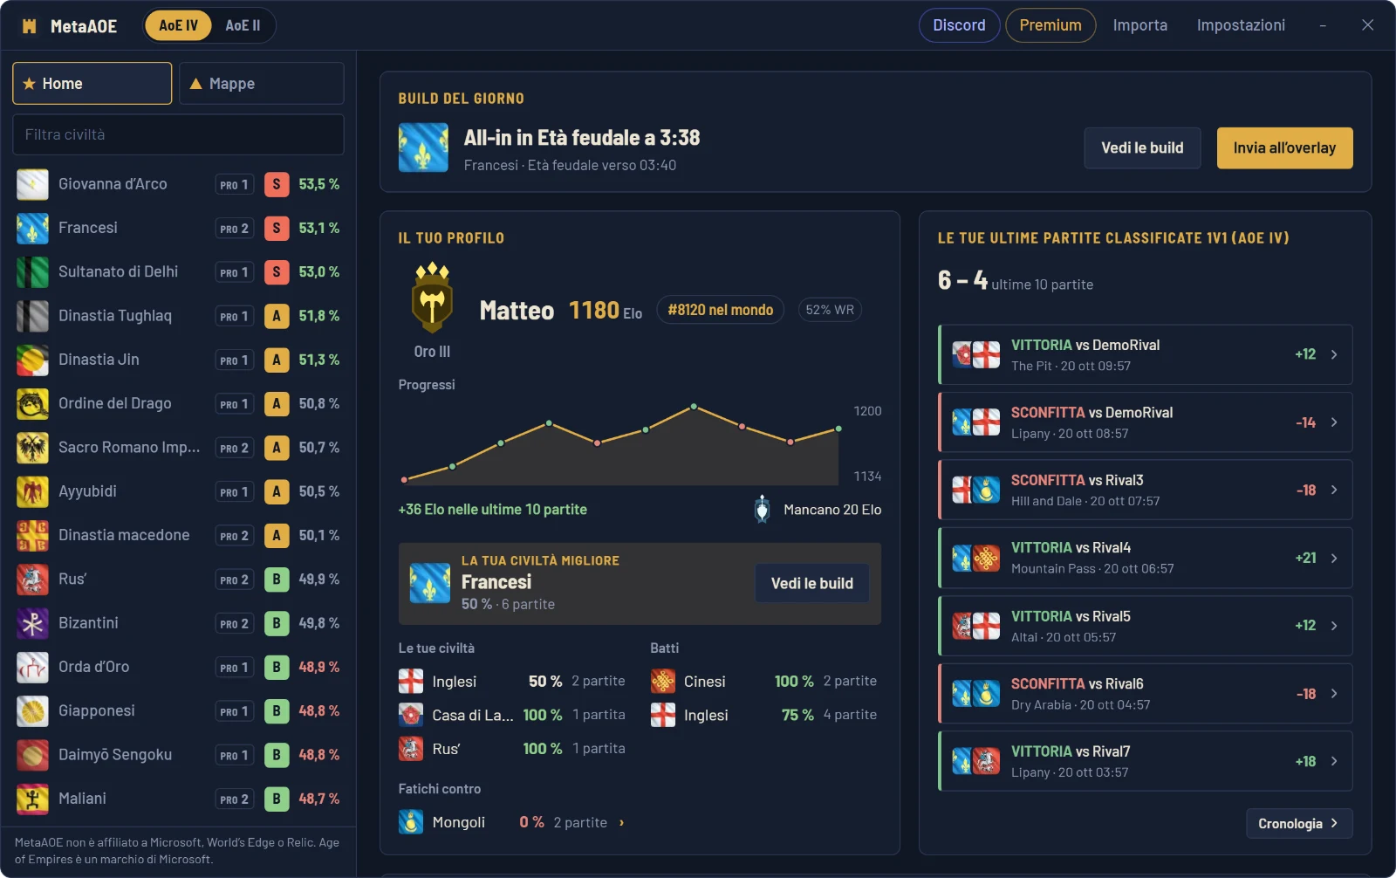The width and height of the screenshot is (1396, 878).
Task: Select the Sacro Romano Impero flag icon
Action: (x=32, y=448)
